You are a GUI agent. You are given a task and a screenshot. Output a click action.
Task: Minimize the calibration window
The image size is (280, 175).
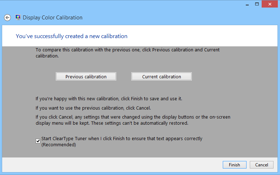(x=247, y=4)
